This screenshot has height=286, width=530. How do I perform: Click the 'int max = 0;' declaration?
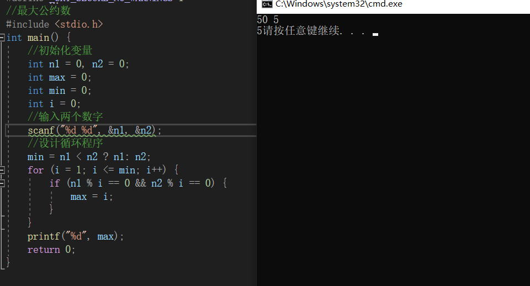(x=60, y=77)
